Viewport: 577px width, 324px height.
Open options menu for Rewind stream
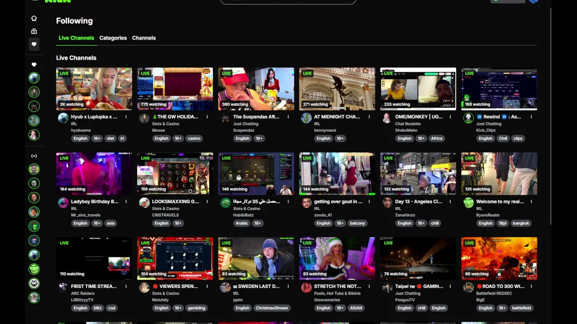(x=531, y=117)
